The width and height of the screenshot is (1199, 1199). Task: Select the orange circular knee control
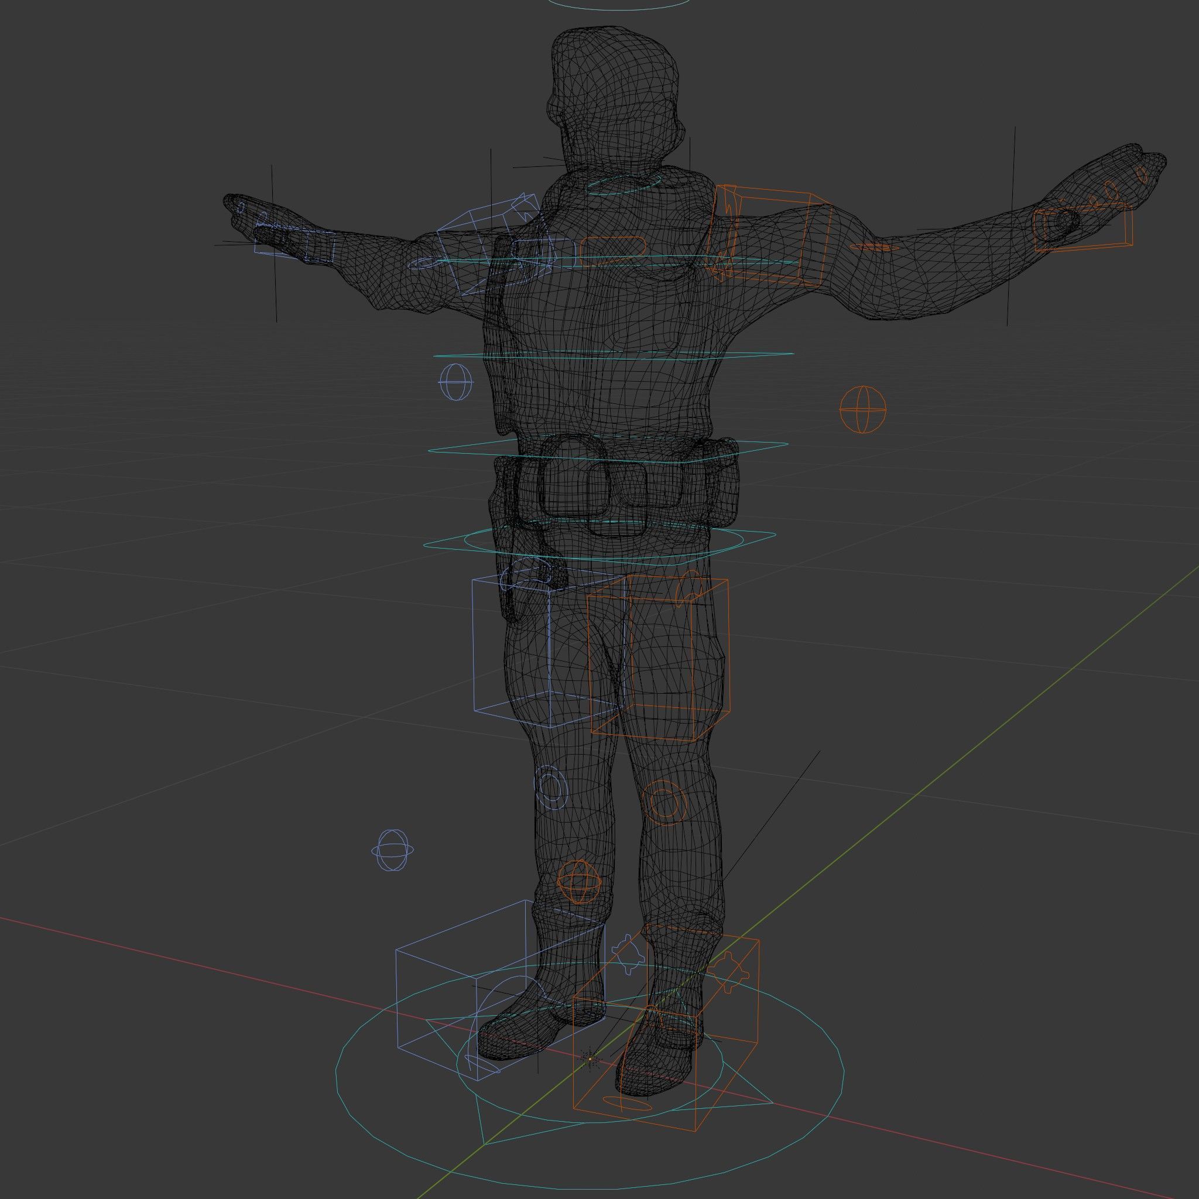[x=664, y=803]
